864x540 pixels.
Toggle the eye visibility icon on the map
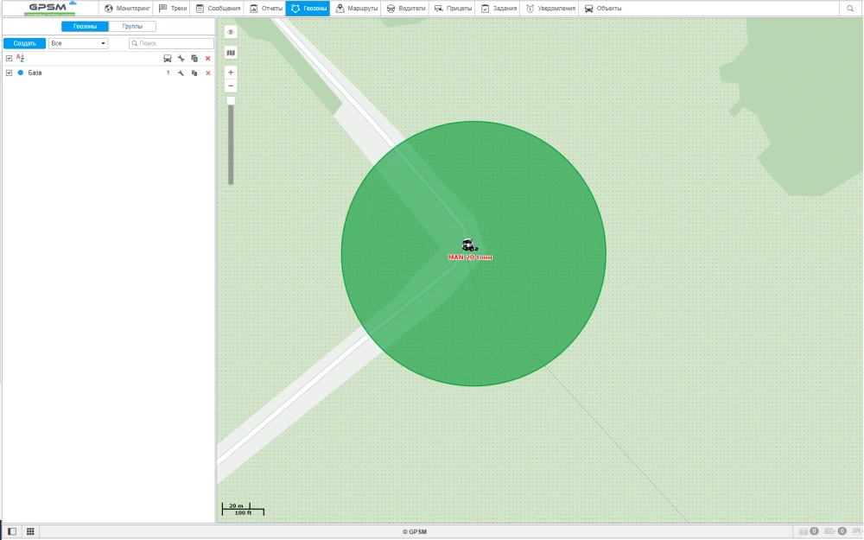point(230,32)
